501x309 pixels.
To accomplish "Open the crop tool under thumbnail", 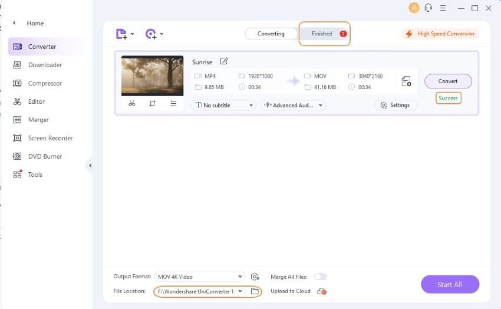I will point(153,104).
